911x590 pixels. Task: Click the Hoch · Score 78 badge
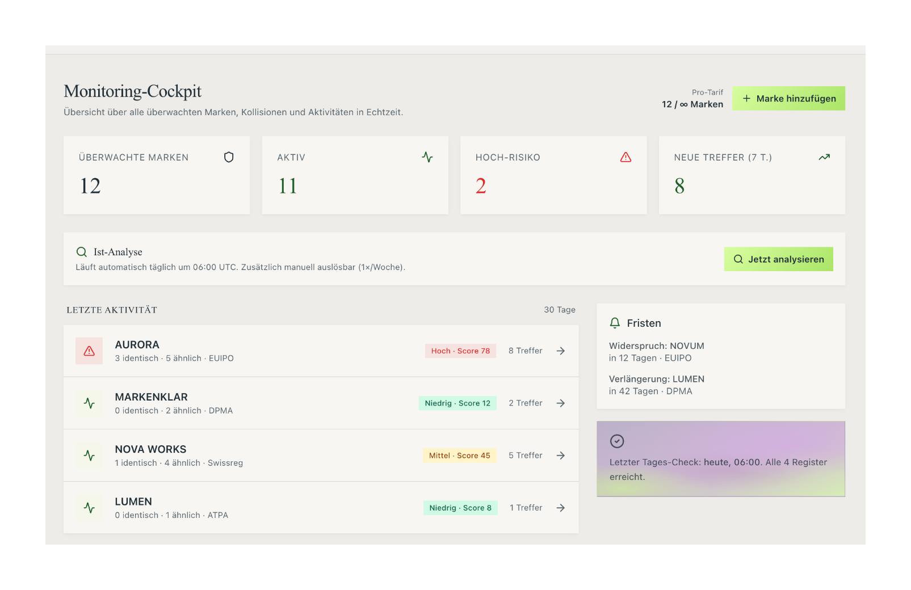[x=460, y=351]
